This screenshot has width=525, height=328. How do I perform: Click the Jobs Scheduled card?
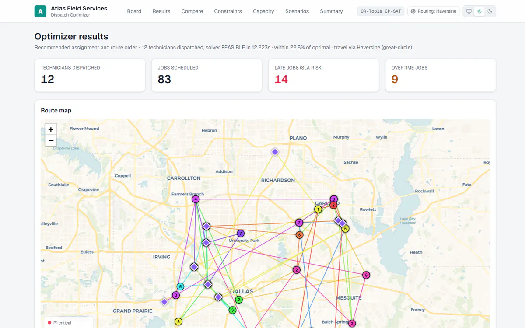pos(207,75)
